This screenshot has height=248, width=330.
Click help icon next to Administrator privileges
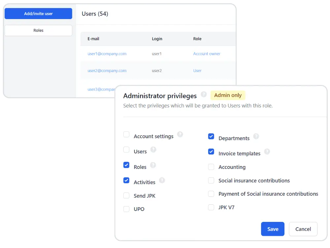[x=204, y=94]
